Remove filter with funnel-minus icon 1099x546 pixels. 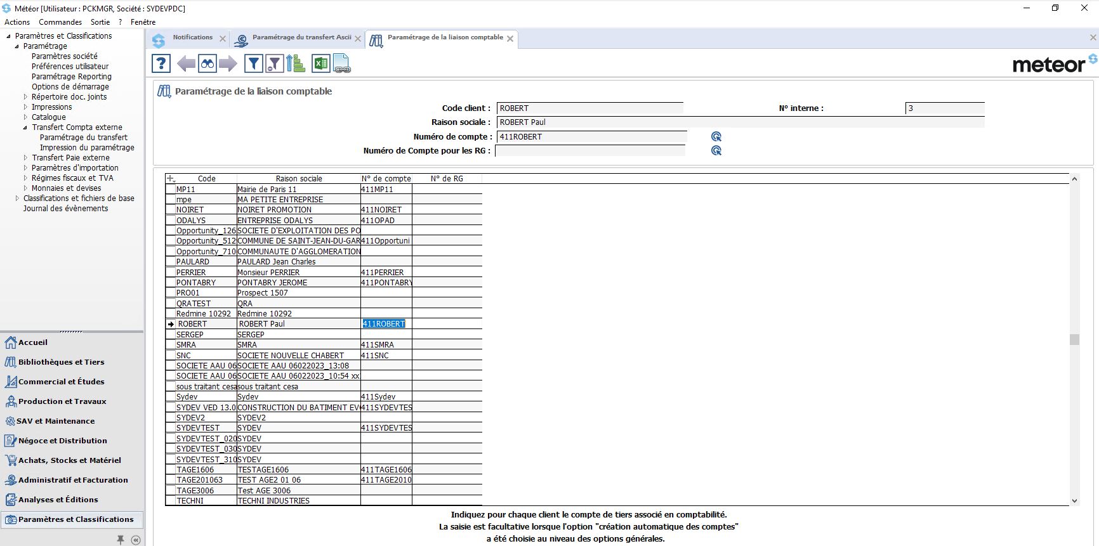pos(274,63)
